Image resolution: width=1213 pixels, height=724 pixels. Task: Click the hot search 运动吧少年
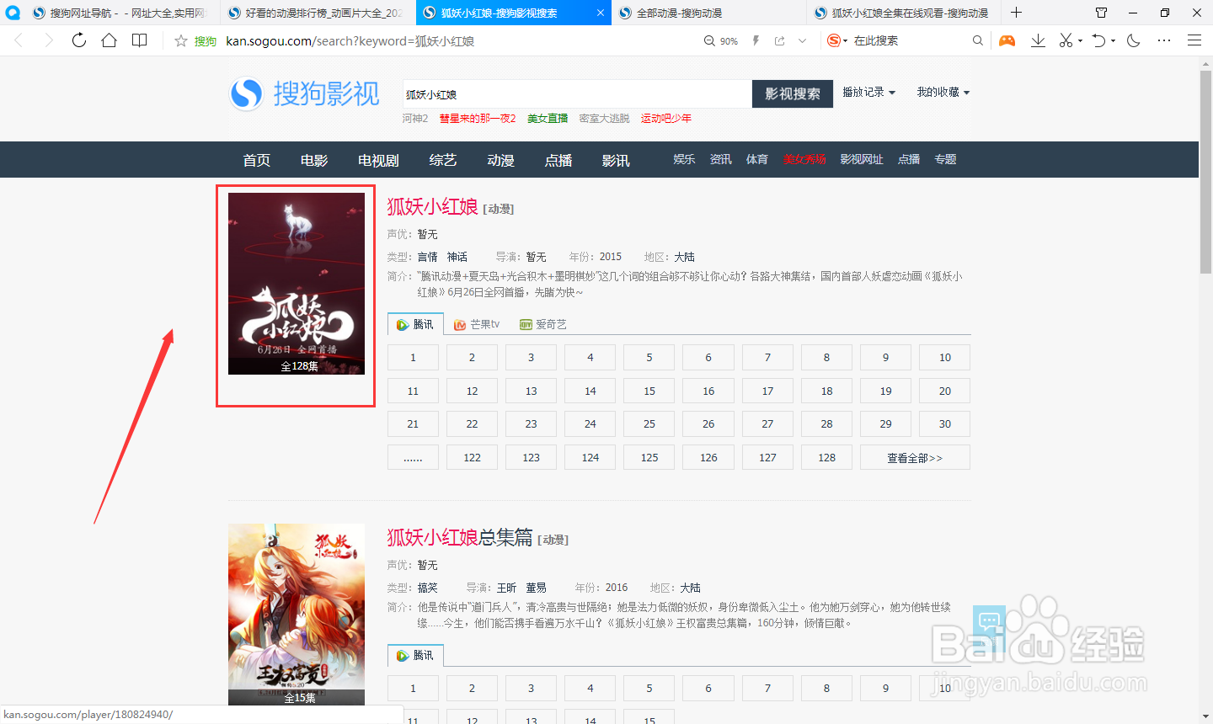pyautogui.click(x=665, y=119)
